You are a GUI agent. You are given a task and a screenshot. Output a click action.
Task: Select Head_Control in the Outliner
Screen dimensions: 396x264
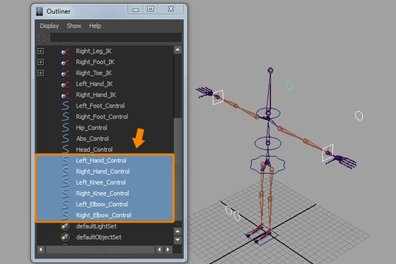tap(94, 150)
